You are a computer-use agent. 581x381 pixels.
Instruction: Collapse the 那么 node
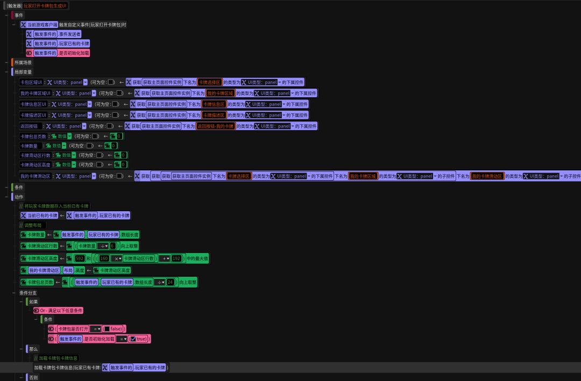[22, 349]
